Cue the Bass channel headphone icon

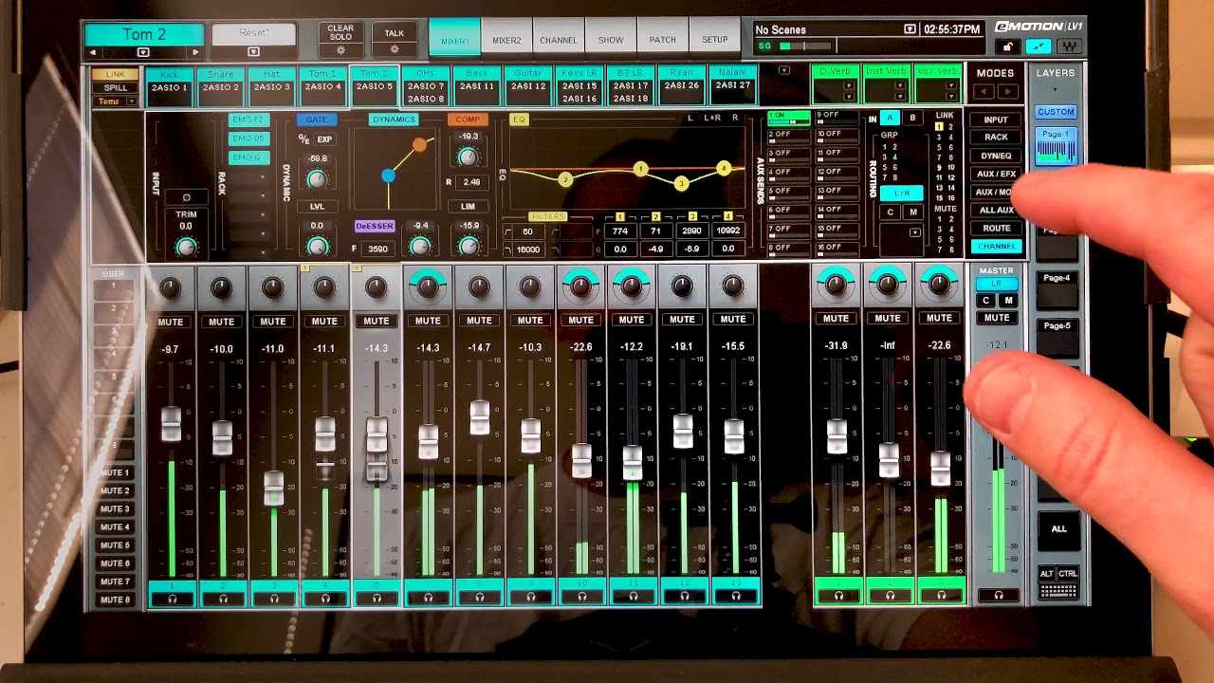[479, 597]
